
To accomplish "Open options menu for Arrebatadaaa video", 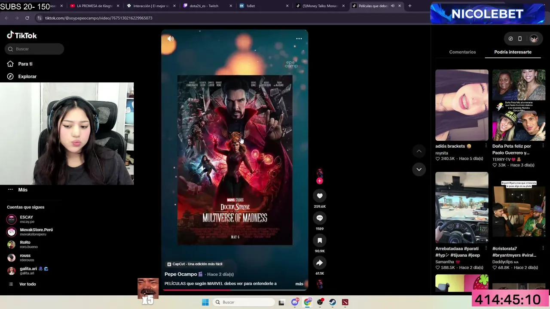I will tap(486, 248).
